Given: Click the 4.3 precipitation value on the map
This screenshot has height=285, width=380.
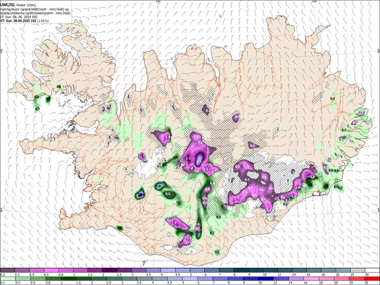Looking at the screenshot, I should pos(199,162).
